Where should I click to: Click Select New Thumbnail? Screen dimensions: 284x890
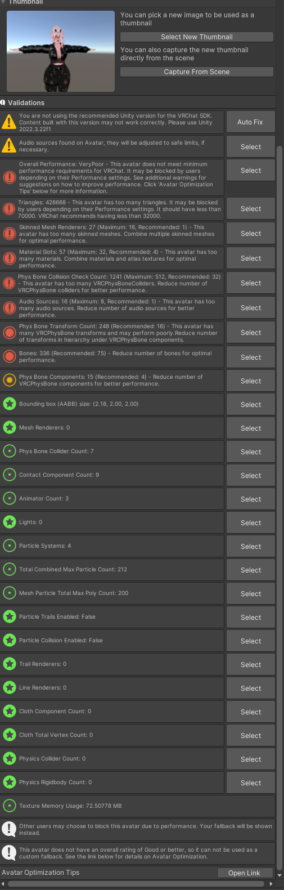(x=197, y=37)
